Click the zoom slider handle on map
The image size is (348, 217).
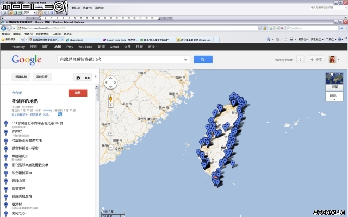pos(110,133)
